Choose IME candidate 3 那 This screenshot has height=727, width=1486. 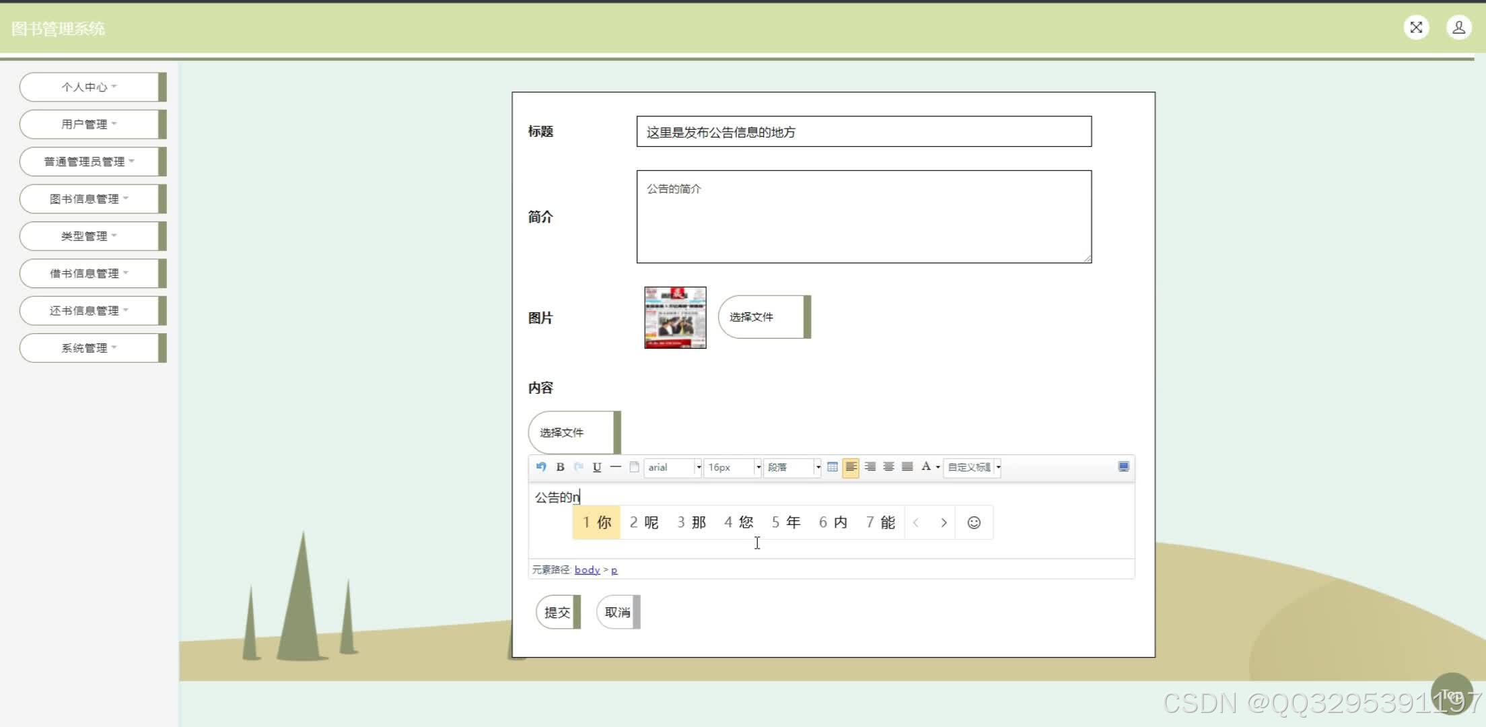[691, 522]
